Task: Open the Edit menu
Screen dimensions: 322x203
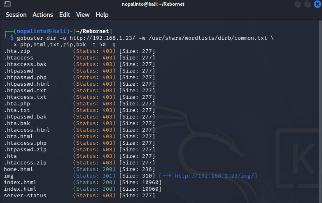Action: pyautogui.click(x=65, y=15)
